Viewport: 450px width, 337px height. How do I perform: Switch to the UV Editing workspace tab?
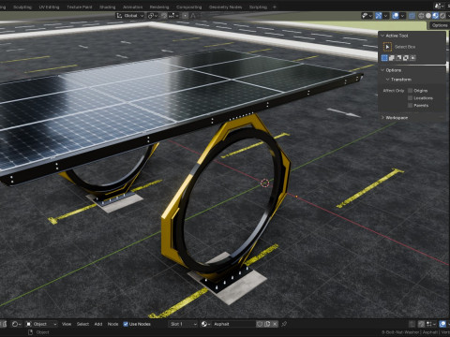(49, 7)
